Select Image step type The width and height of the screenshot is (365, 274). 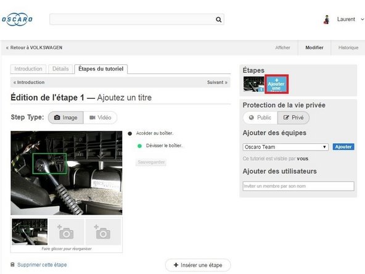[66, 118]
